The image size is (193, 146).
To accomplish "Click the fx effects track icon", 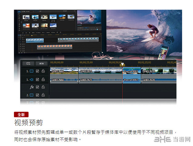I will [32, 87].
